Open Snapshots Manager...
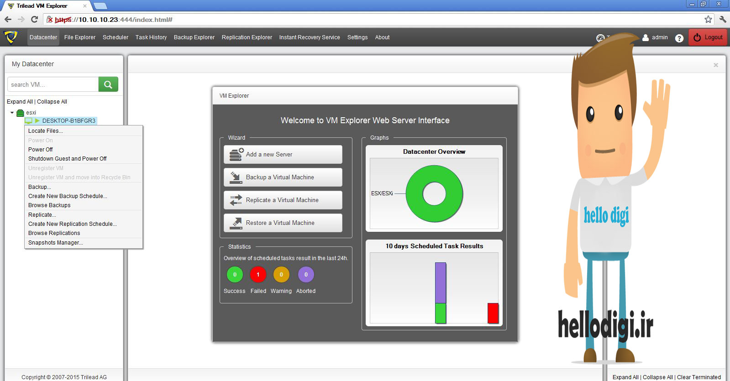The image size is (730, 381). 84,243
